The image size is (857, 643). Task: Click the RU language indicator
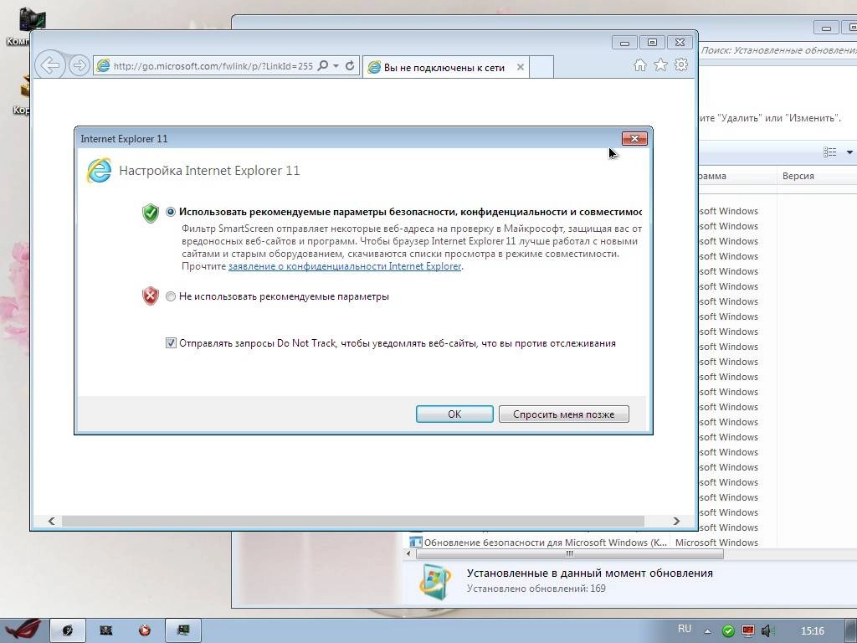tap(685, 629)
